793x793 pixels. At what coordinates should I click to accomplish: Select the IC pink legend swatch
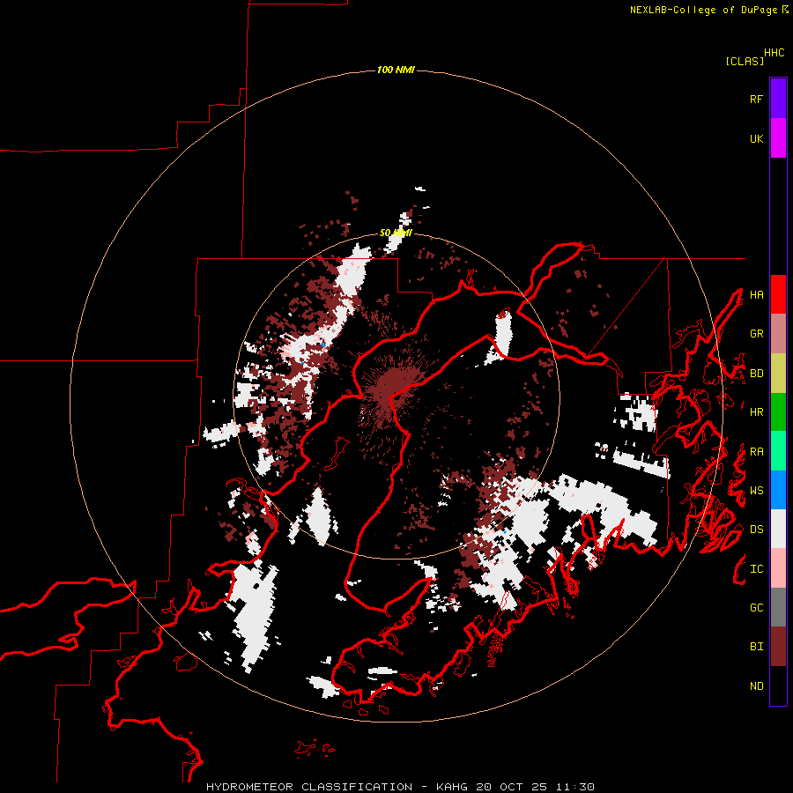pyautogui.click(x=778, y=568)
